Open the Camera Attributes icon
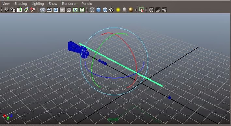 [x=13, y=10]
